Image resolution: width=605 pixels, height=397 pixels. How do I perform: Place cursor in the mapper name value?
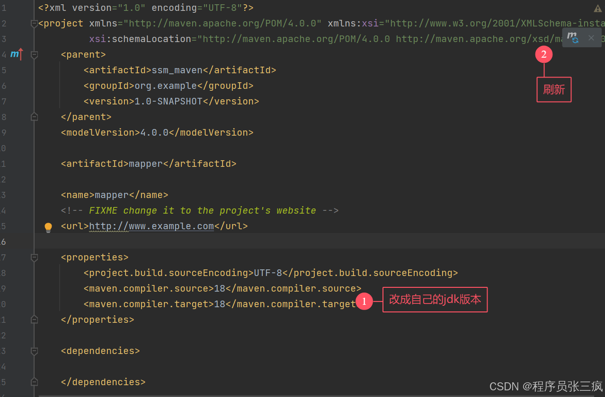pyautogui.click(x=112, y=195)
